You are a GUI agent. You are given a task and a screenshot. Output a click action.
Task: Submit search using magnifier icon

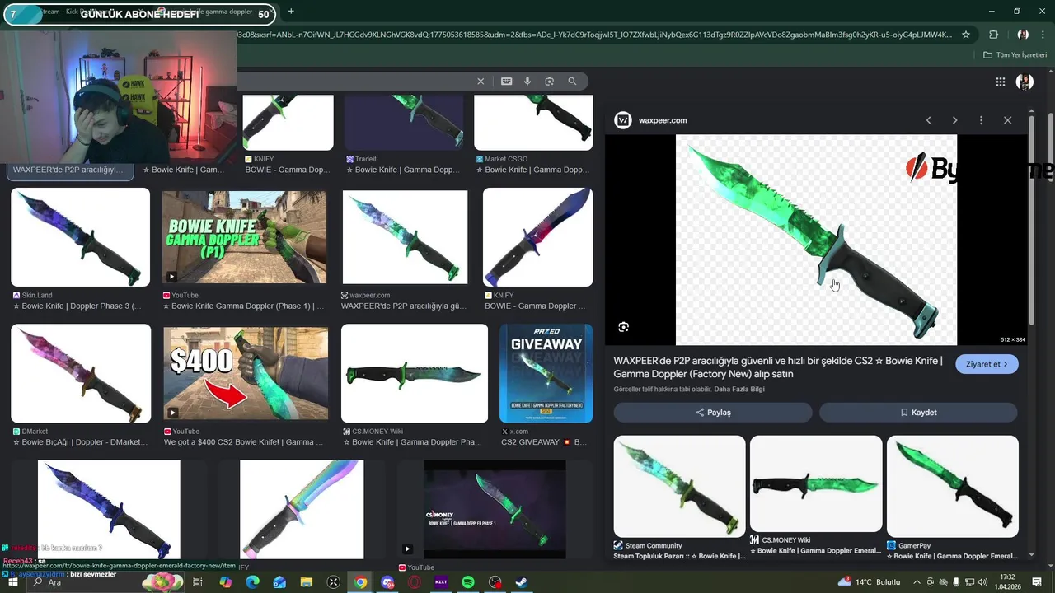(x=572, y=82)
